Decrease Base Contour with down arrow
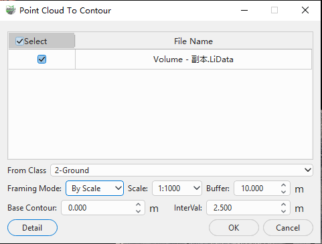The image size is (322, 244). pos(139,211)
